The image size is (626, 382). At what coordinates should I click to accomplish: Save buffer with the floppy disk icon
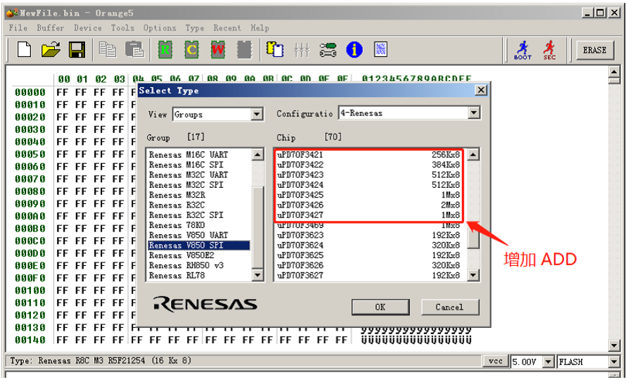pos(77,50)
